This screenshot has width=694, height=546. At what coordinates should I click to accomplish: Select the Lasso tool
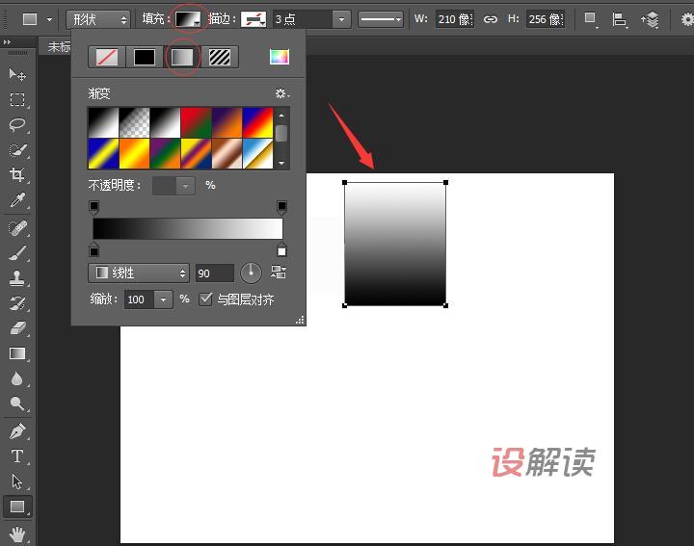pyautogui.click(x=17, y=124)
